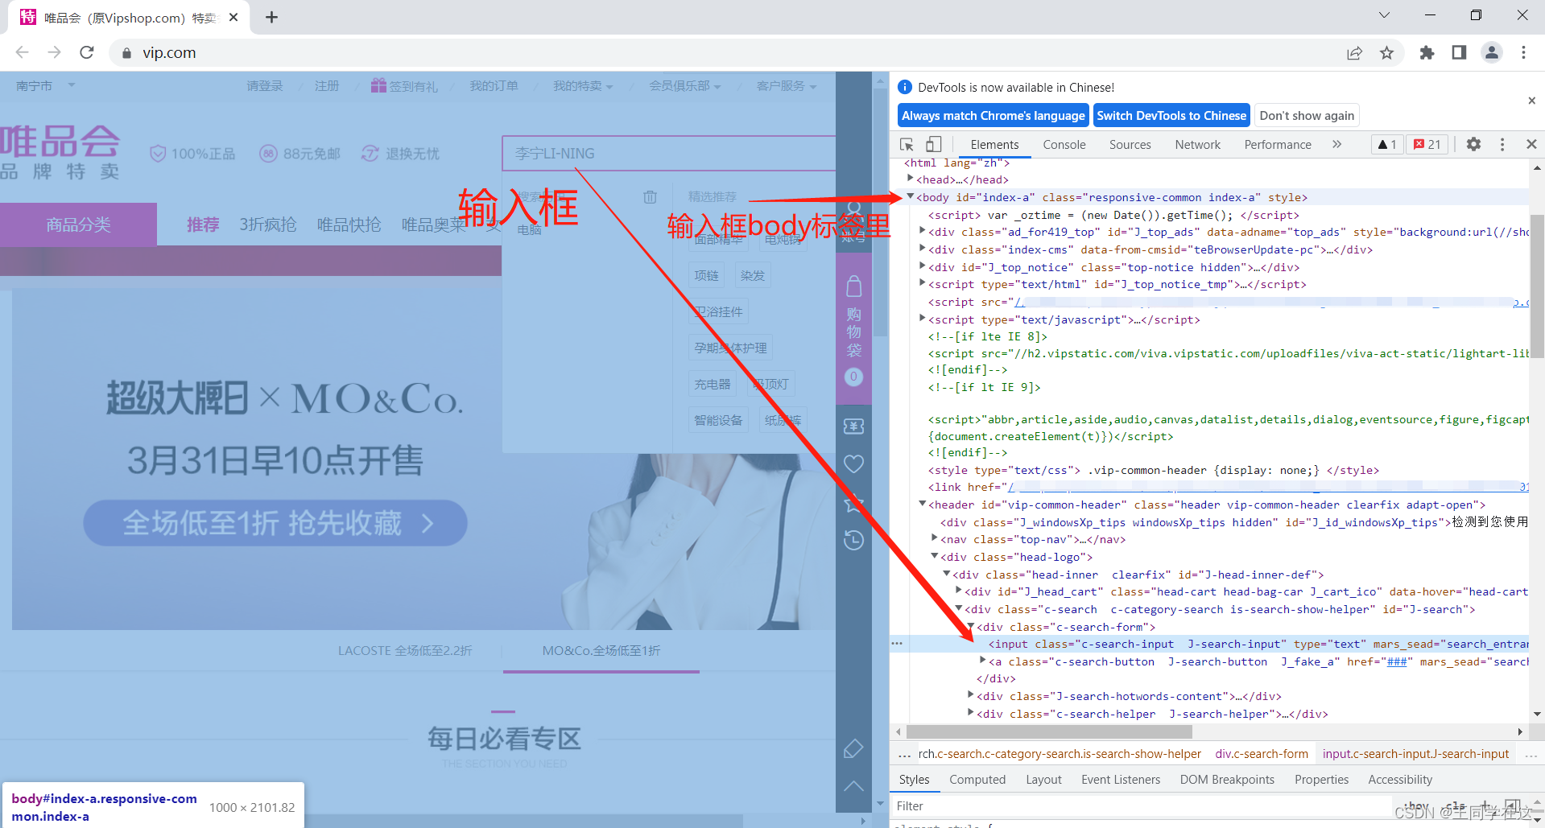
Task: Click the DevTools elements horizontal scrollbar
Action: (x=1049, y=731)
